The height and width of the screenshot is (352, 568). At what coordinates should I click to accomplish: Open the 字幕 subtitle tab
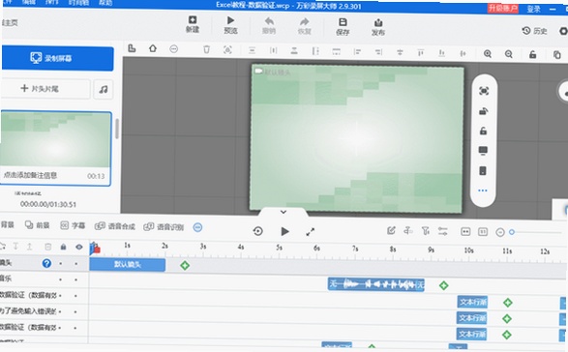pyautogui.click(x=73, y=225)
